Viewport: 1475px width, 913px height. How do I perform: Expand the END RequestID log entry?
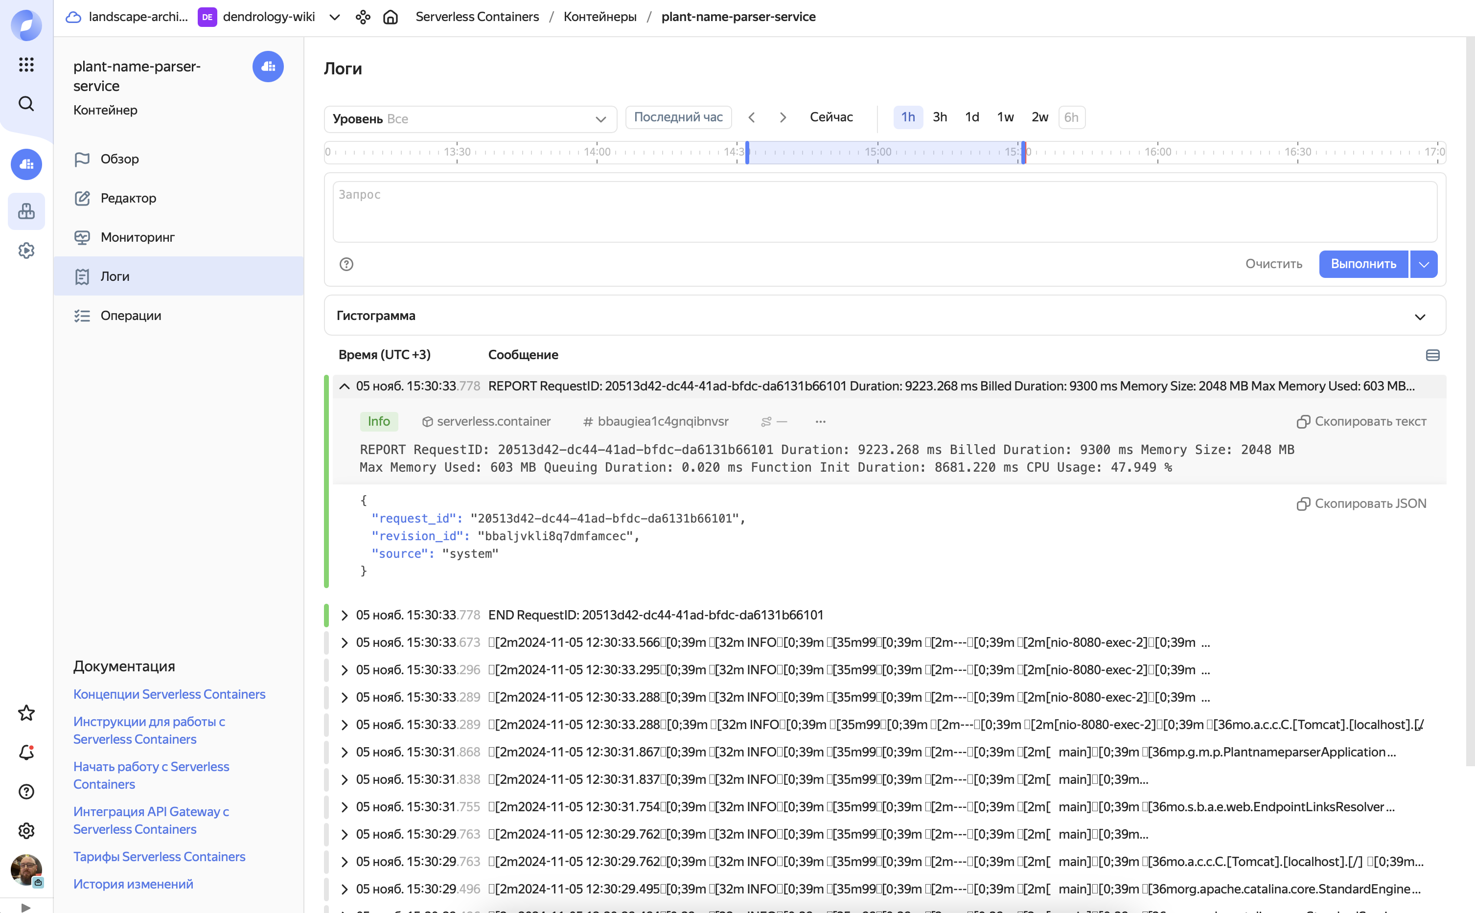pos(344,616)
